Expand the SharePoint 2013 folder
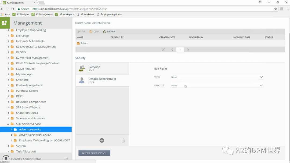The image size is (290, 163). [x=8, y=113]
